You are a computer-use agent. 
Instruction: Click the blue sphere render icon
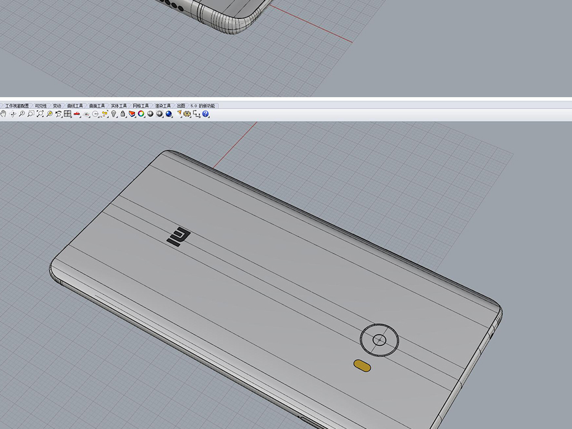coord(169,114)
